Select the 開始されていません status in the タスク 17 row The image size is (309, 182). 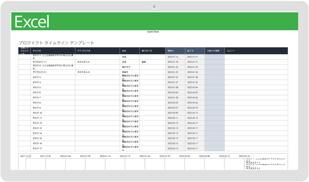(x=130, y=148)
